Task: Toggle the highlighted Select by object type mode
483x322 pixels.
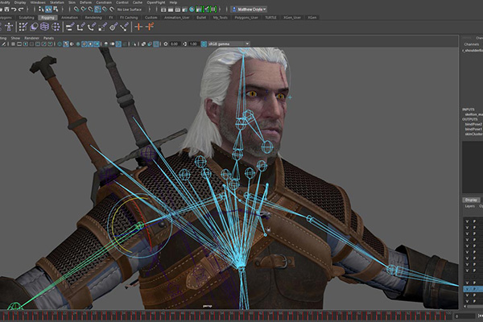Action: 48,10
